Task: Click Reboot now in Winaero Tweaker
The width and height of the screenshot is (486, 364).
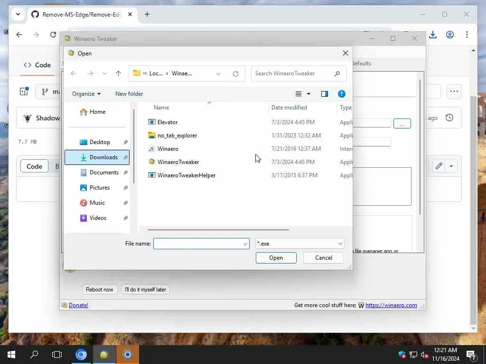Action: tap(100, 290)
